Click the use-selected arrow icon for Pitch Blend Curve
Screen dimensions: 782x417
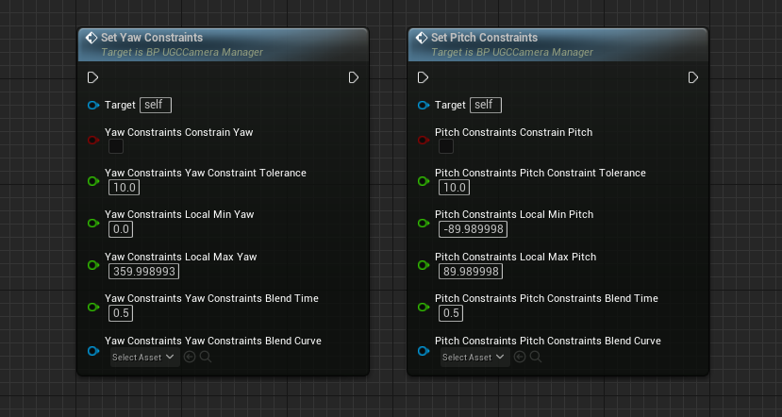click(x=520, y=358)
